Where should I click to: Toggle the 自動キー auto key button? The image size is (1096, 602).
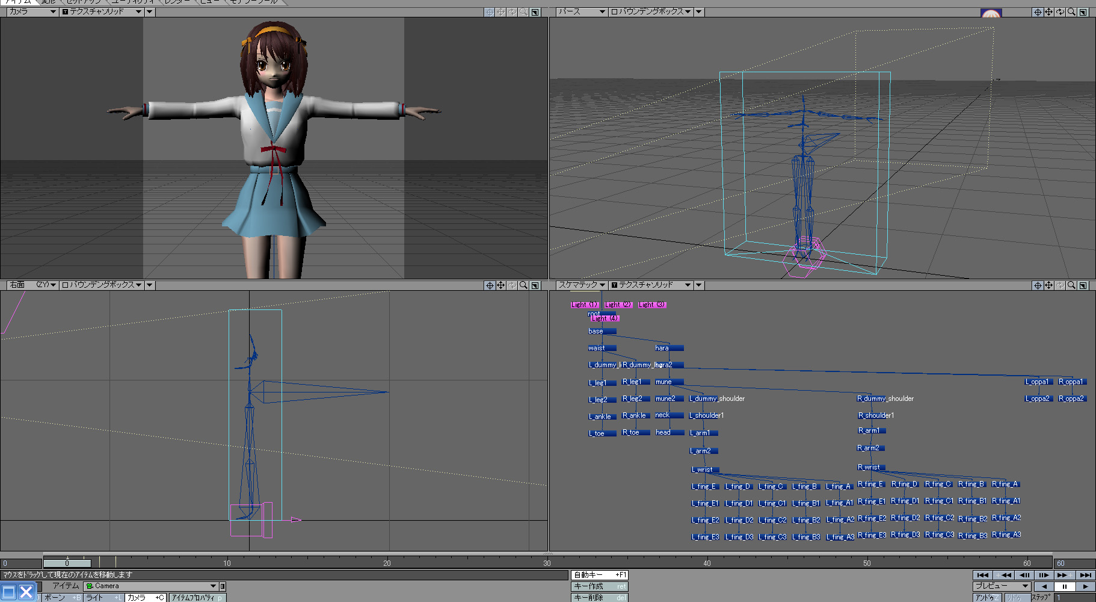(x=600, y=575)
